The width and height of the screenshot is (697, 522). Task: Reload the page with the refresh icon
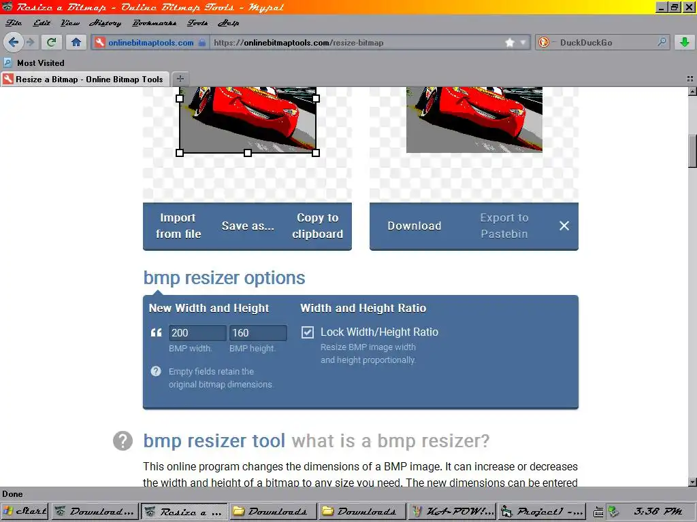[52, 42]
